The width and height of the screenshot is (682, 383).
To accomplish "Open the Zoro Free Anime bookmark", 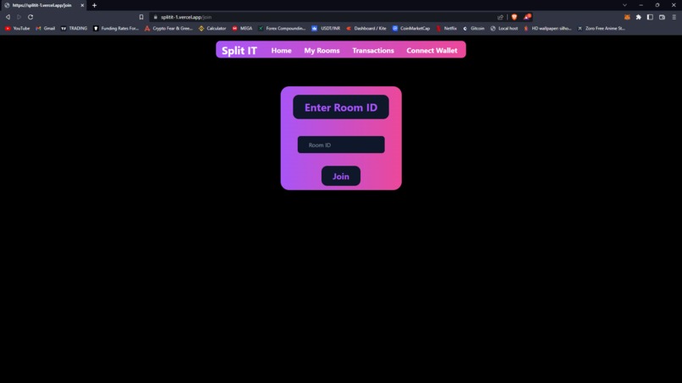I will (601, 28).
